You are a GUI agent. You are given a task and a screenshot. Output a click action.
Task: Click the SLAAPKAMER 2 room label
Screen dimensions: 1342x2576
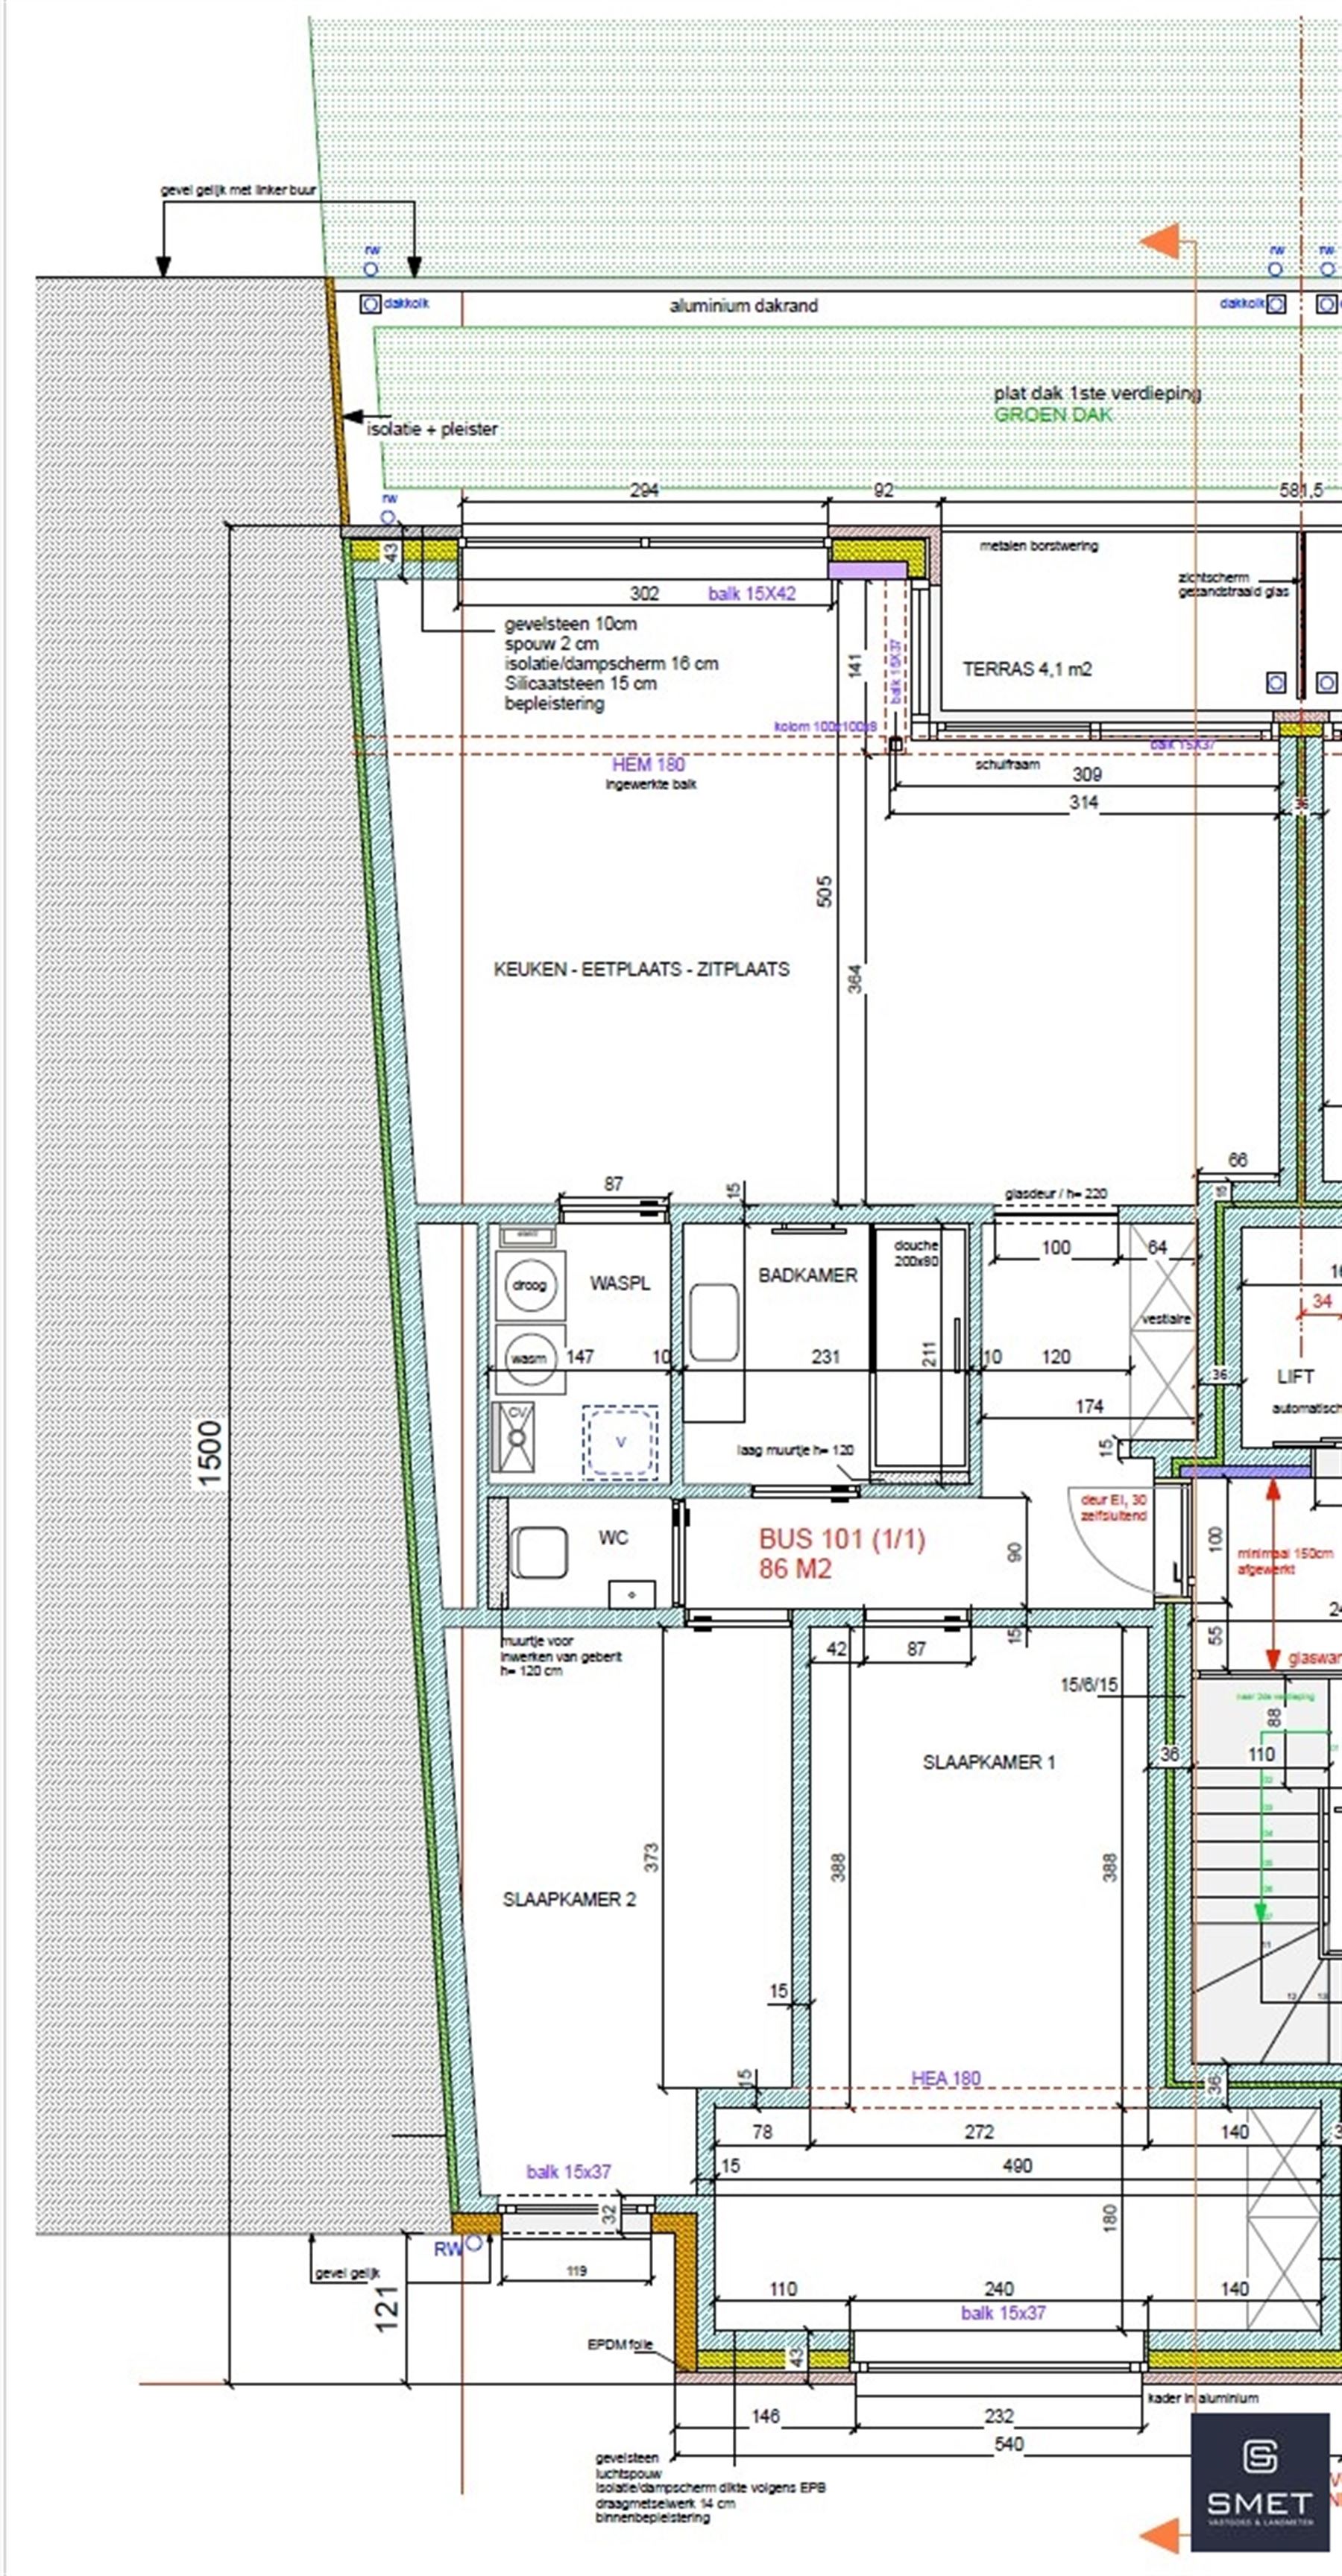568,1899
